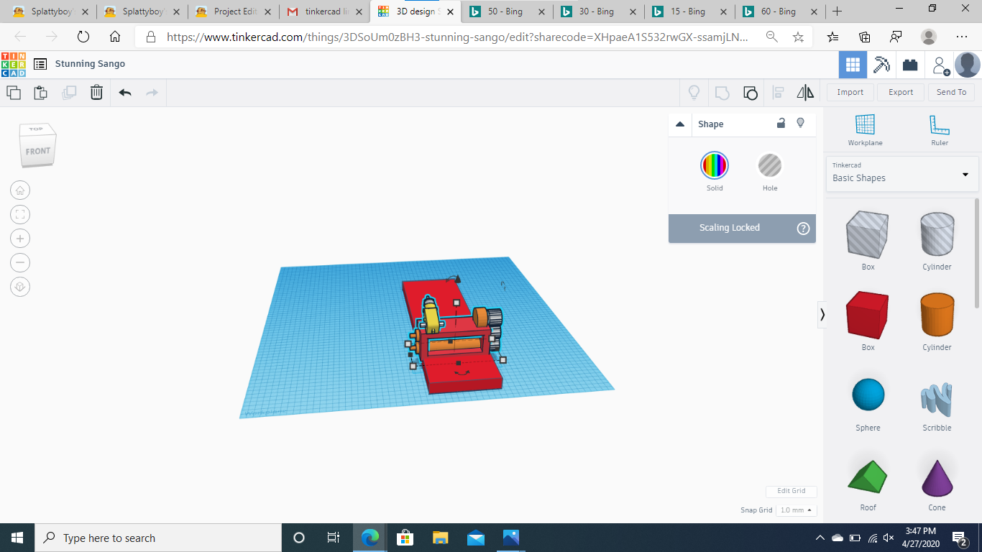Select the Ruler tool
982x552 pixels.
(940, 130)
